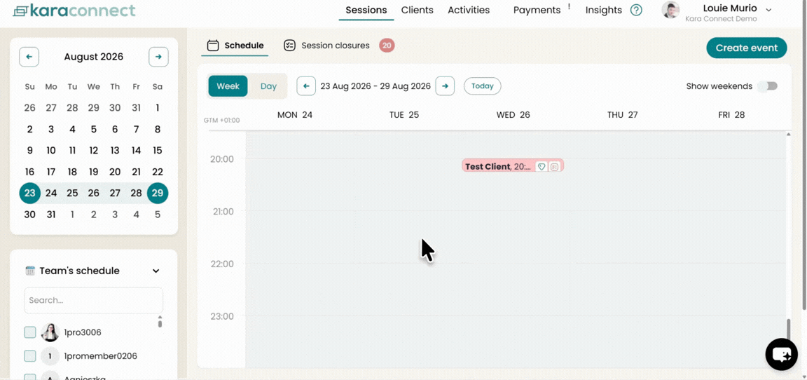Check the 1promember0206 checkbox

(30, 356)
